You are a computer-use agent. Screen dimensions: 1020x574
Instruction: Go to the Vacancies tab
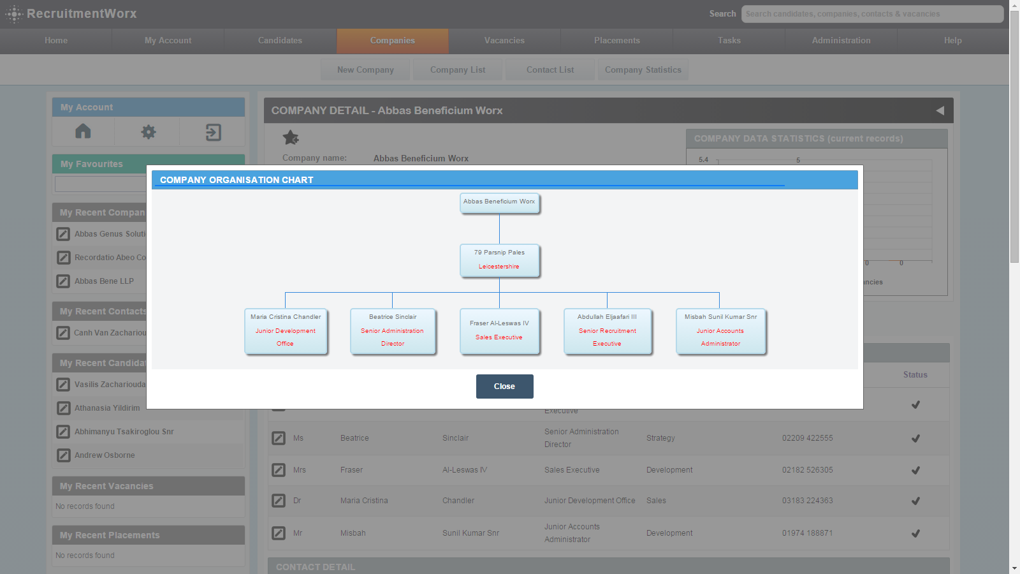click(505, 41)
